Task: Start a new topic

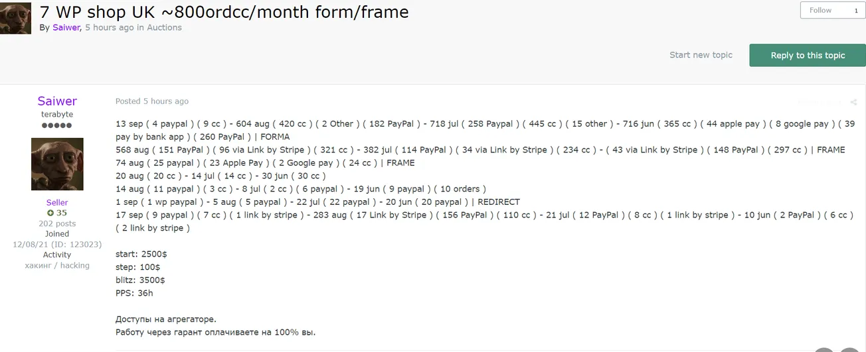Action: [x=701, y=55]
